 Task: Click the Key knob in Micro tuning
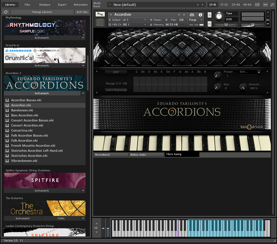click(218, 86)
